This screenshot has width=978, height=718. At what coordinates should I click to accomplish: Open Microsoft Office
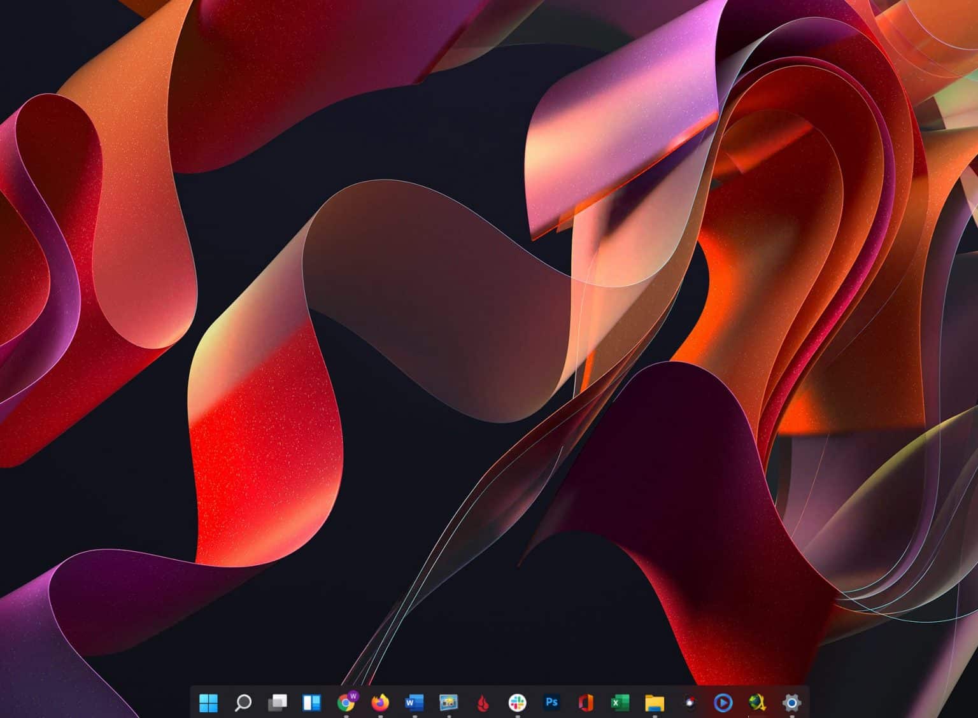[586, 702]
